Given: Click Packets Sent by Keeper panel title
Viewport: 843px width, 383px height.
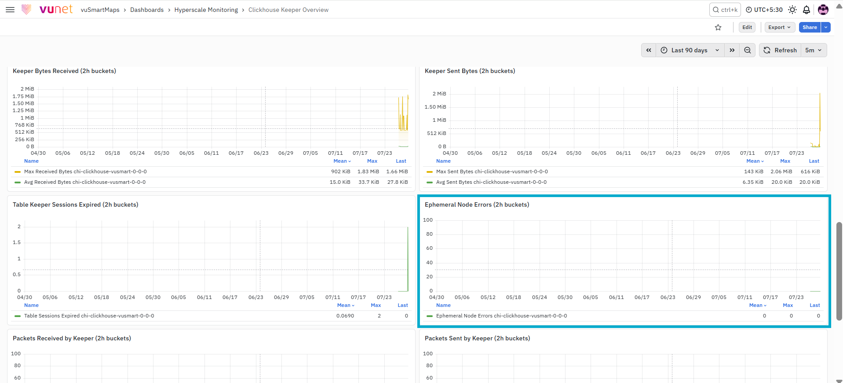Looking at the screenshot, I should (x=477, y=338).
